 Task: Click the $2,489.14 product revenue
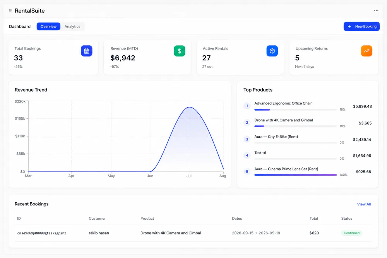(362, 140)
